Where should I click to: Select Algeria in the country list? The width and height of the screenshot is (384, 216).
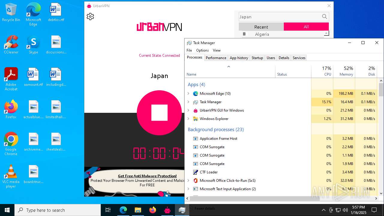(x=262, y=34)
